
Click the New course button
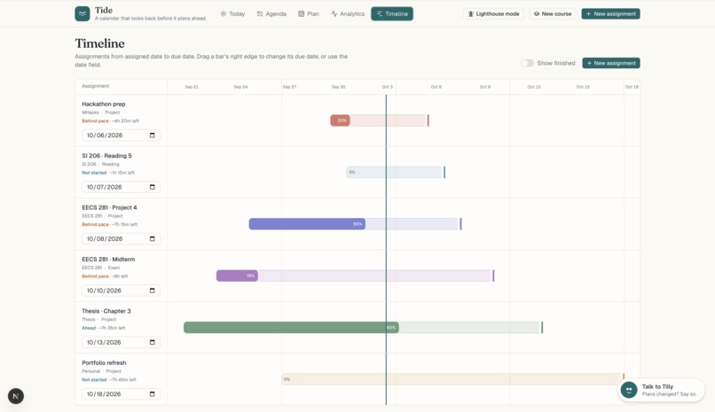[x=552, y=13]
